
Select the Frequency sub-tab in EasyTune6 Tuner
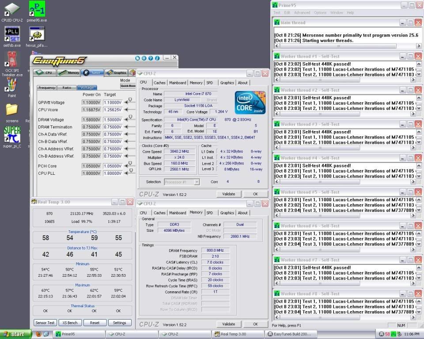click(47, 87)
